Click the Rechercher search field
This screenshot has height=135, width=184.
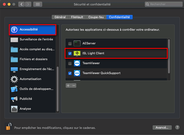162,4
